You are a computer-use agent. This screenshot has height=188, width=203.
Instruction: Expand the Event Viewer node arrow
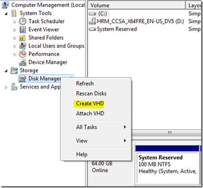click(14, 30)
